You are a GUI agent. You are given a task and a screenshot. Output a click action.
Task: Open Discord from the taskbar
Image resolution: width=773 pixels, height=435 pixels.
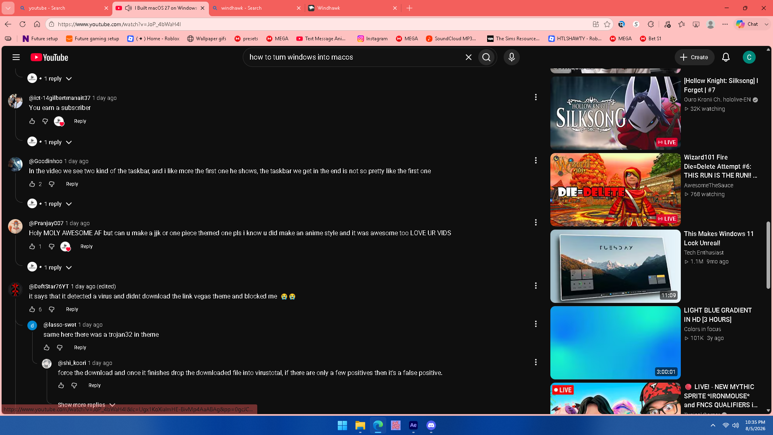point(431,425)
